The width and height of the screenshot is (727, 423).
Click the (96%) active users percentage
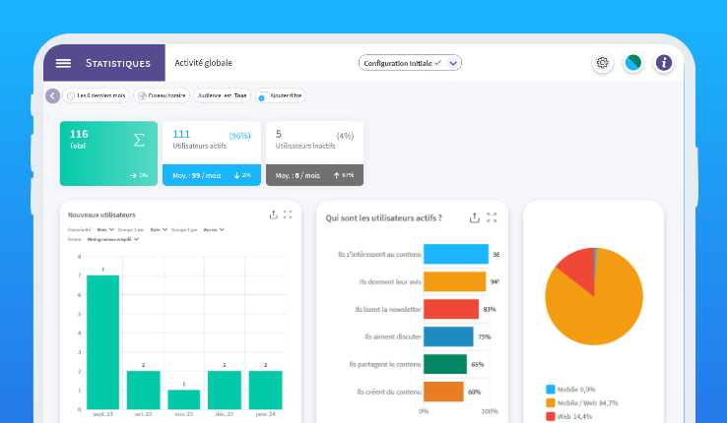[239, 136]
